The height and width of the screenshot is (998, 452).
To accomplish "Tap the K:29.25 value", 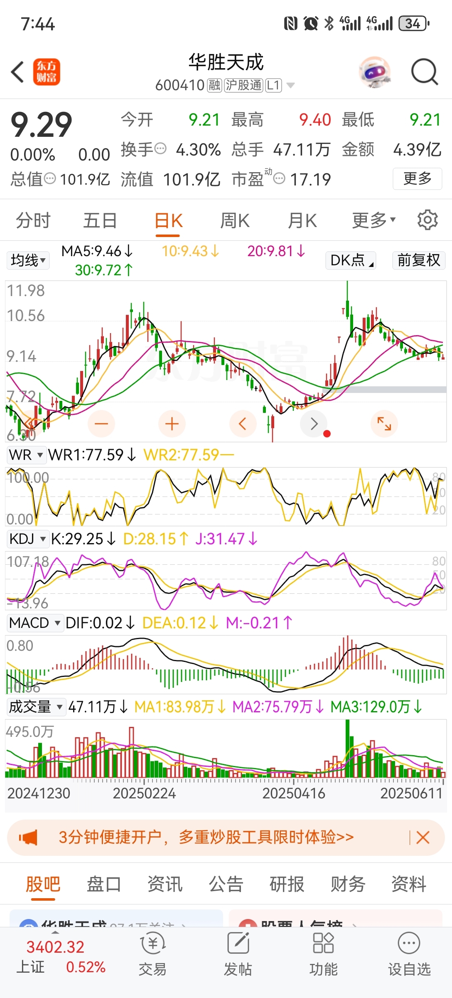I will click(83, 539).
